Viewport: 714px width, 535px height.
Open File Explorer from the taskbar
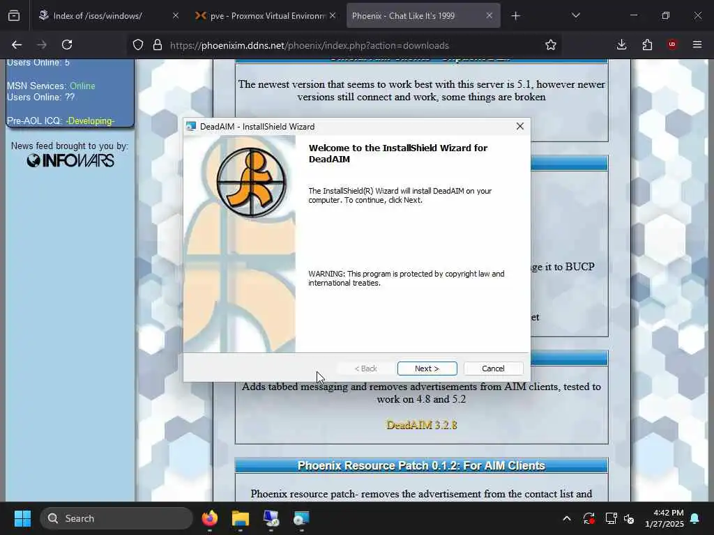coord(240,518)
